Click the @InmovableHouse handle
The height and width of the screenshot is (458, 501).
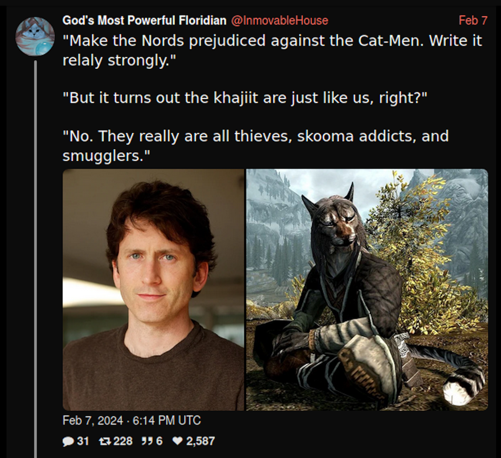coord(279,20)
